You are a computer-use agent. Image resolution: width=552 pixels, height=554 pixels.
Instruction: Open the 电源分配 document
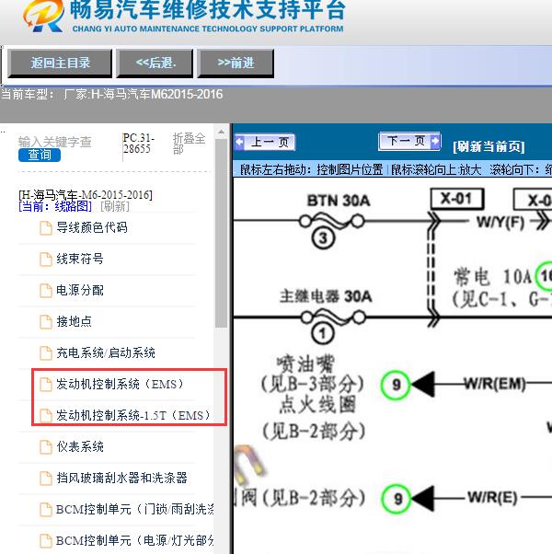(x=80, y=291)
